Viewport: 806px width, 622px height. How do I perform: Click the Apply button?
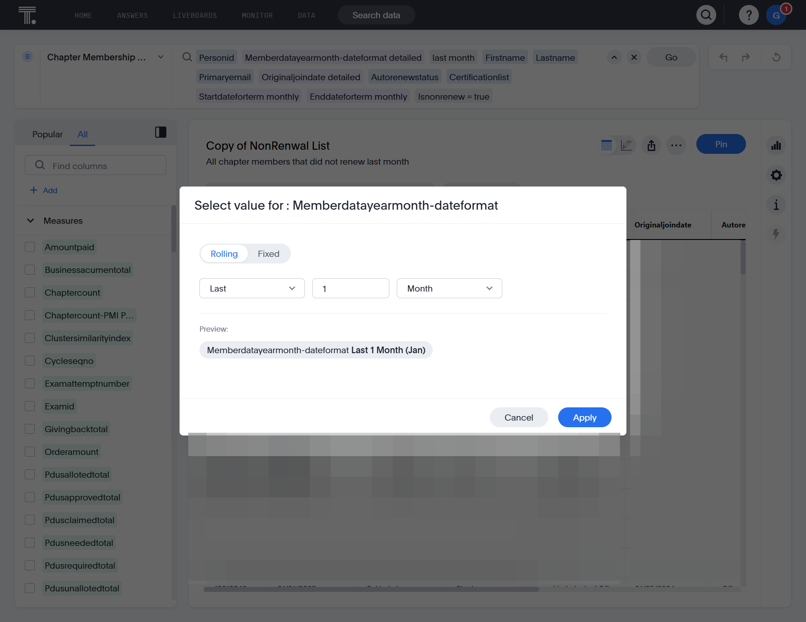coord(585,417)
